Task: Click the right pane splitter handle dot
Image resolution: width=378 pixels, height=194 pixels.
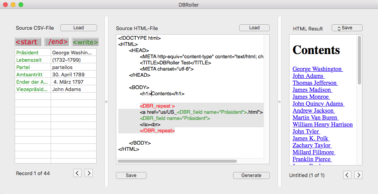Action: coord(280,102)
